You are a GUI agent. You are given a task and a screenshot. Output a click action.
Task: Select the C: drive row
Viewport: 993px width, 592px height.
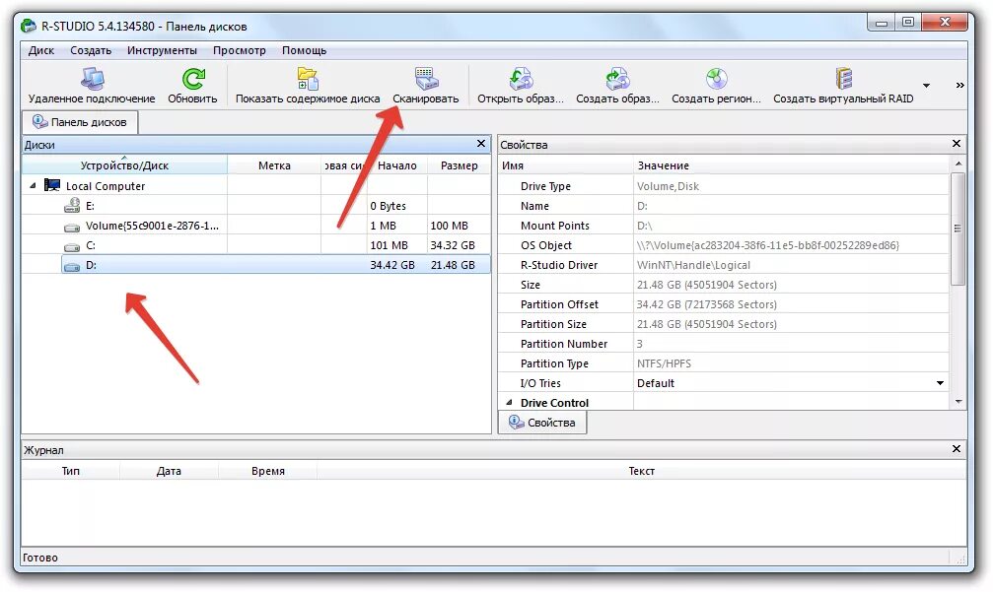point(255,245)
